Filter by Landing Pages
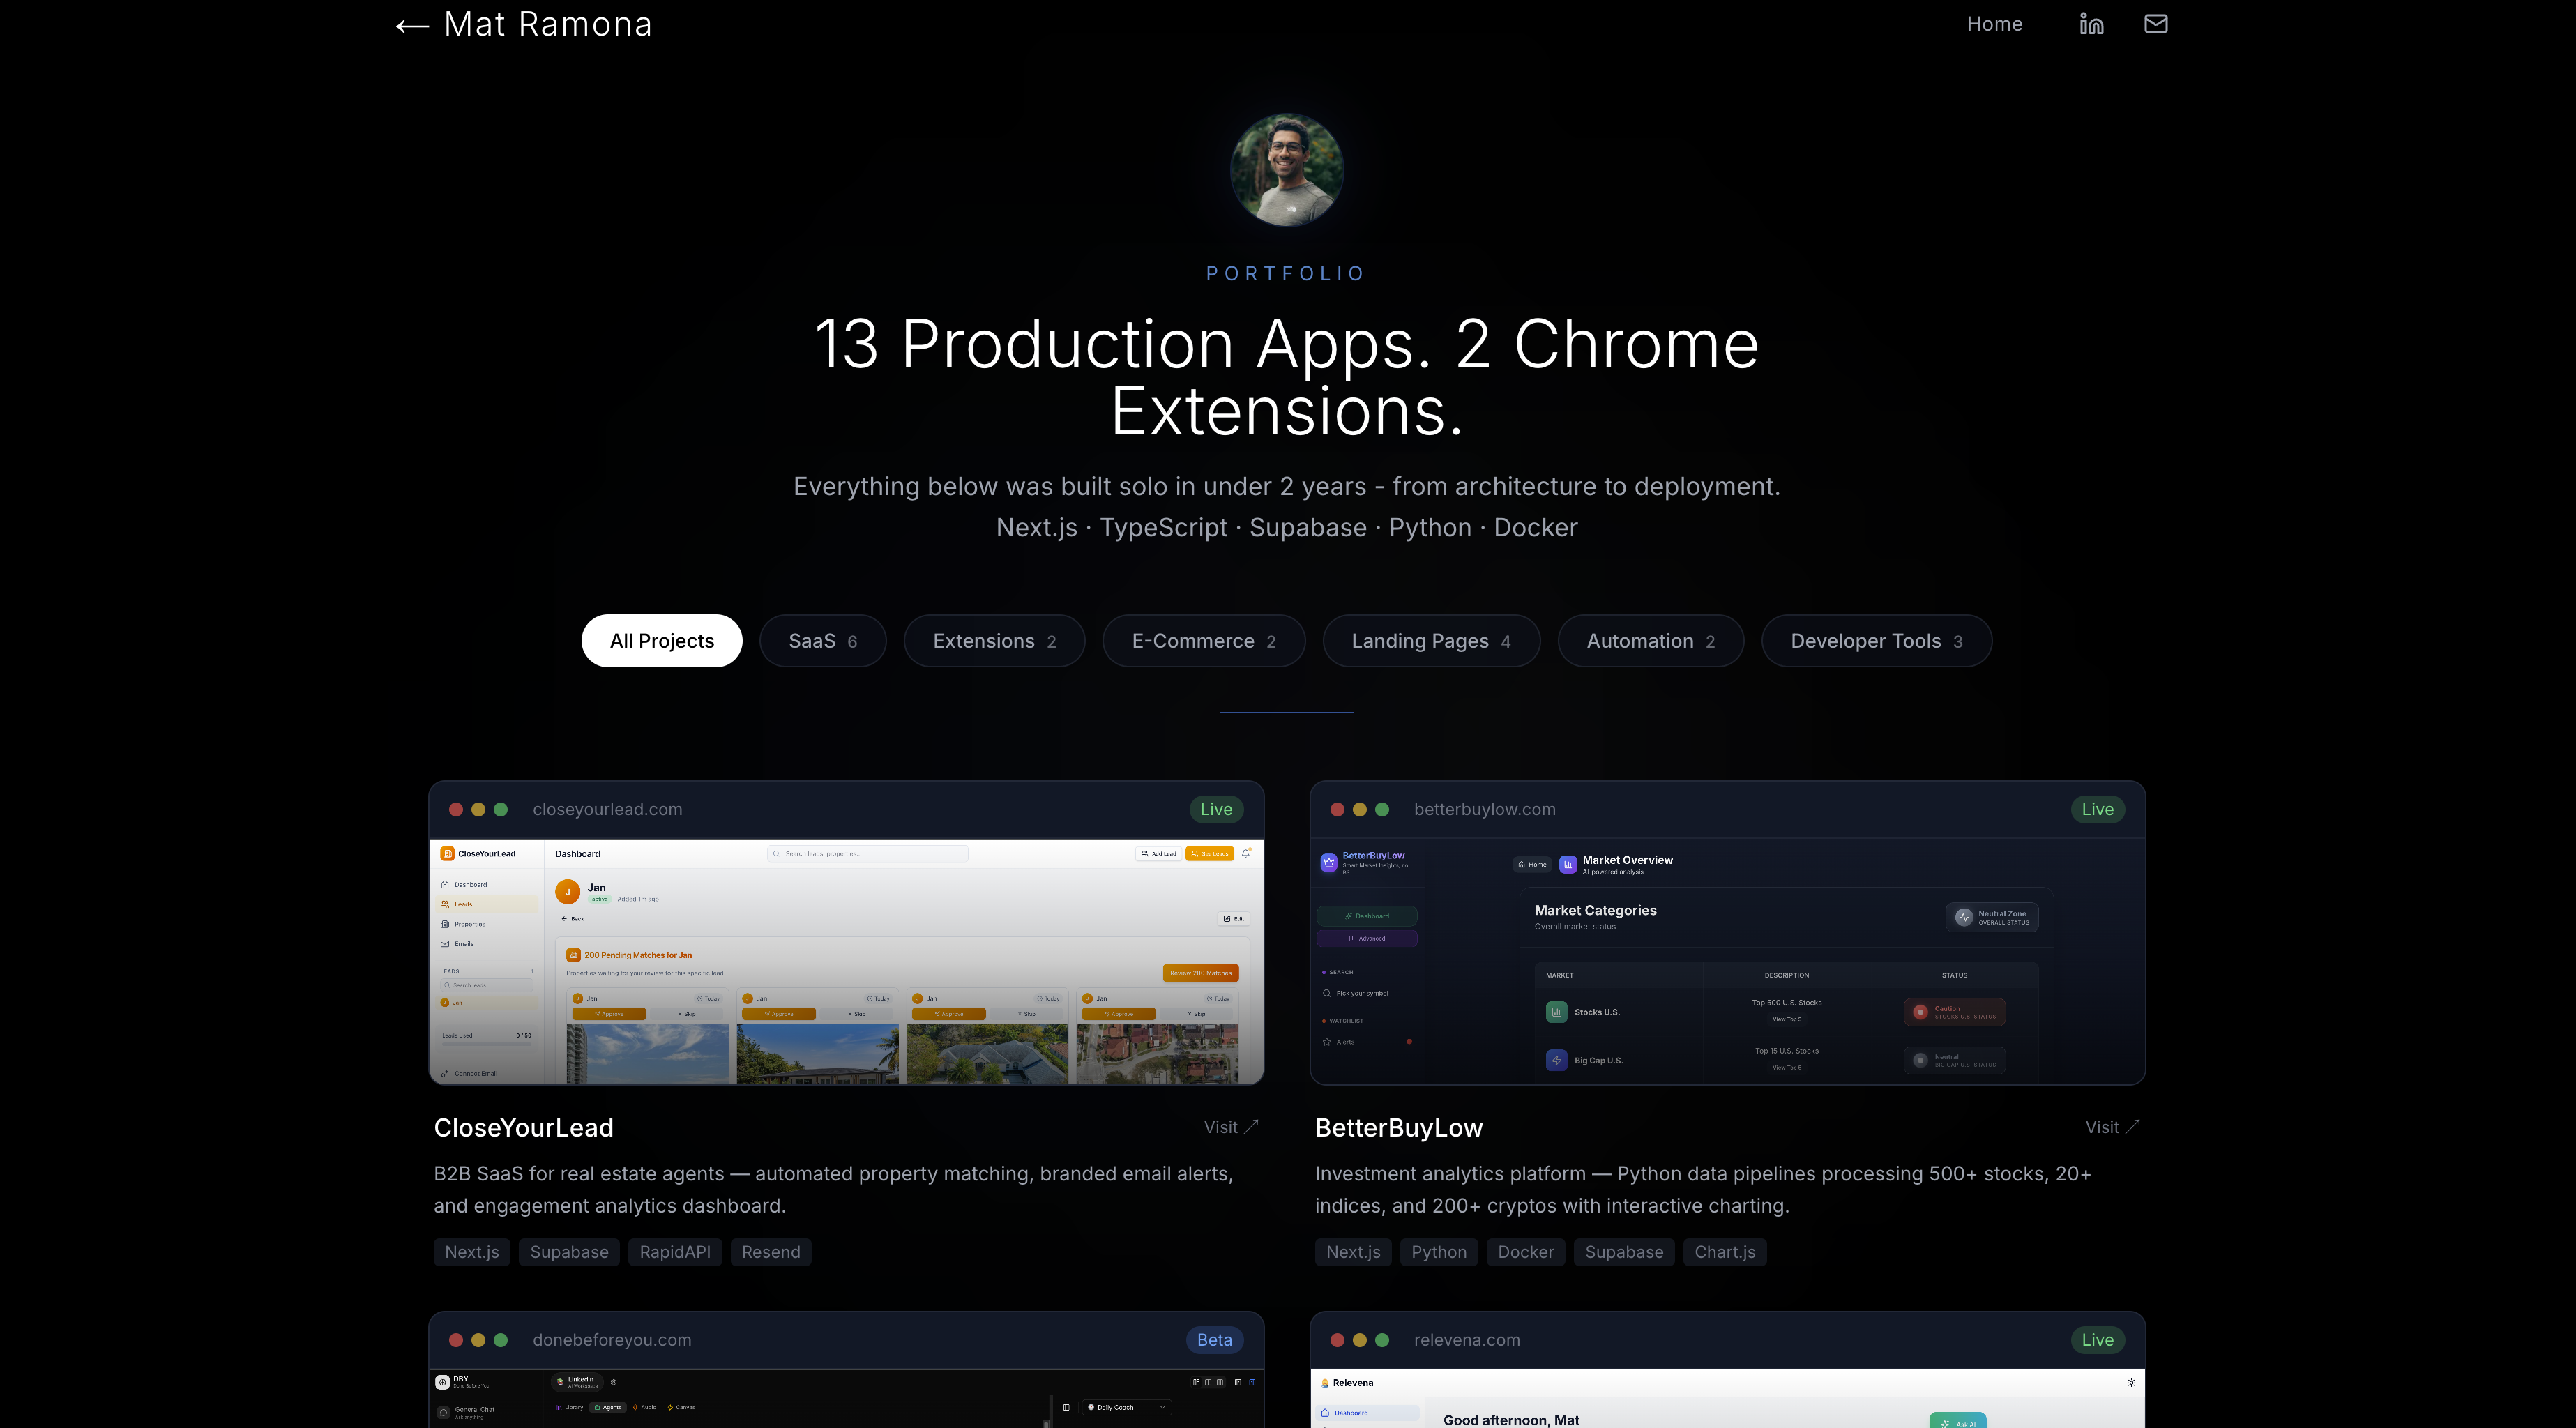 [1430, 641]
